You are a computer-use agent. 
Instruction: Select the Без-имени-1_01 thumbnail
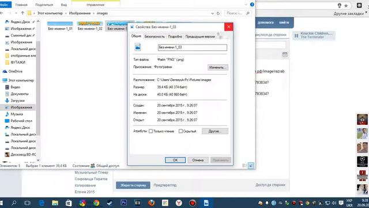point(60,26)
